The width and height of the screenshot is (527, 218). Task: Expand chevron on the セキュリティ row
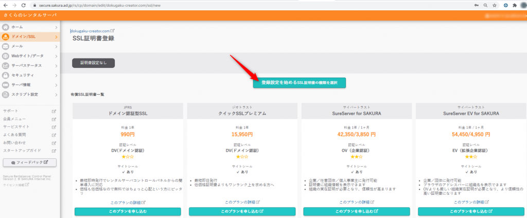56,75
